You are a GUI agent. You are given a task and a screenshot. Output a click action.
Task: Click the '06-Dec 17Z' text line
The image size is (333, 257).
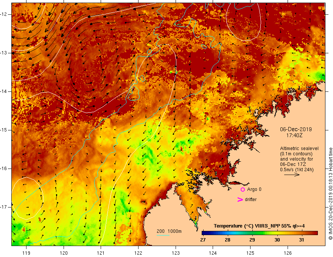(293, 164)
